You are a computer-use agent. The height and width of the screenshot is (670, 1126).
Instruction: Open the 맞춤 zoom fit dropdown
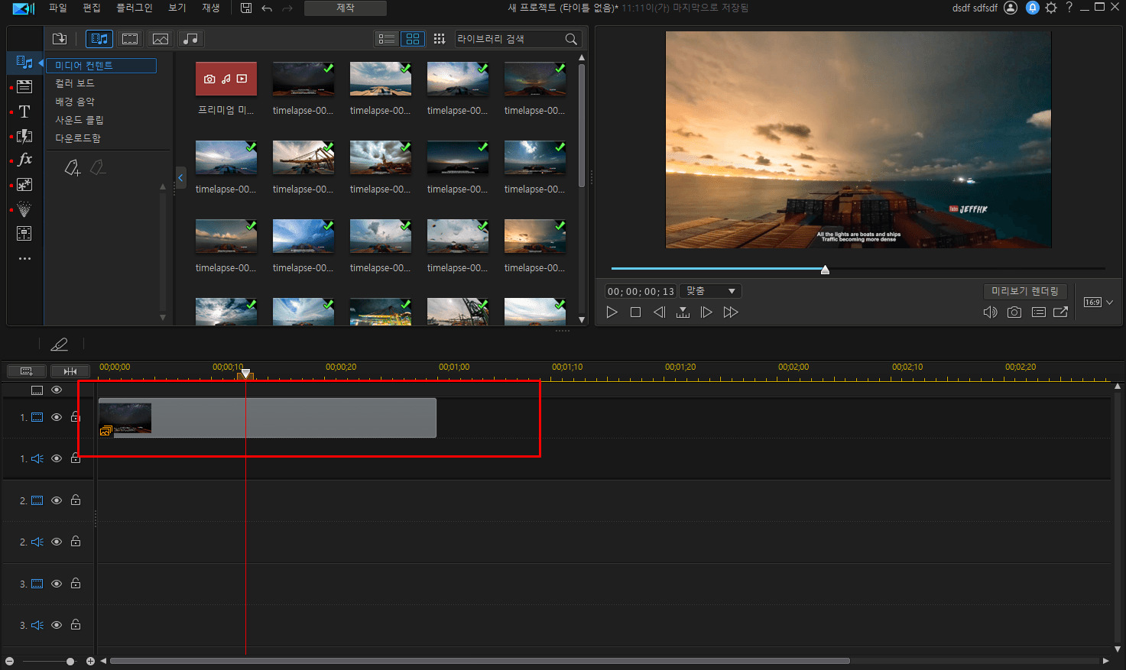click(710, 291)
